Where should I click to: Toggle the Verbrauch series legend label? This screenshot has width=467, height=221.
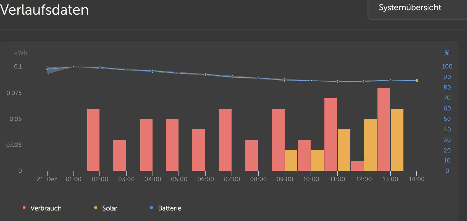46,208
